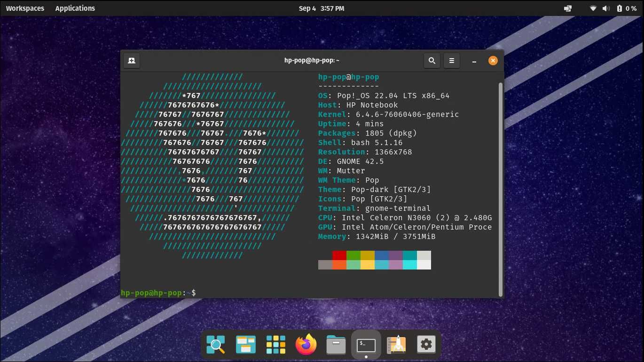Open Applications in top bar
This screenshot has height=362, width=644.
tap(75, 8)
